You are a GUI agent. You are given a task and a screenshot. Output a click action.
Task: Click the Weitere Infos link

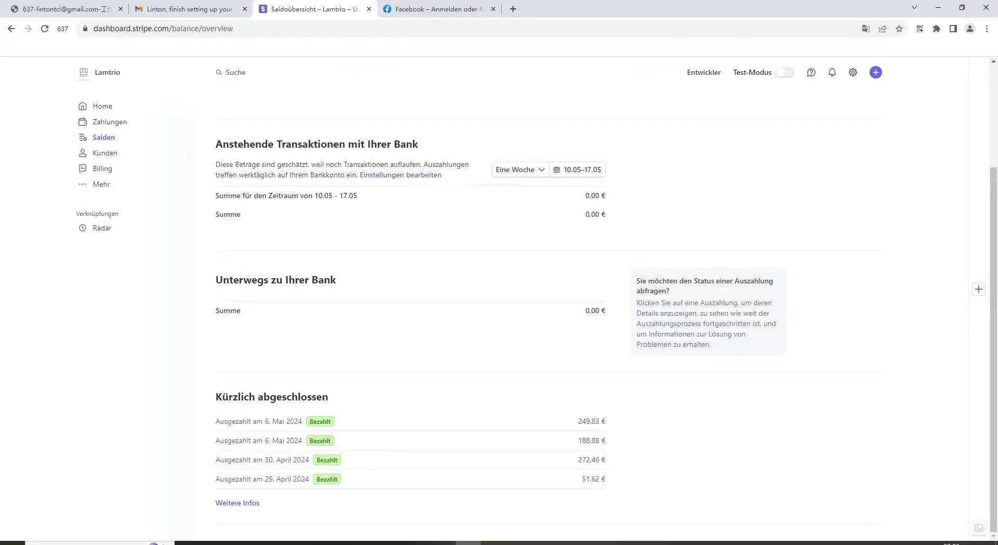pyautogui.click(x=237, y=503)
